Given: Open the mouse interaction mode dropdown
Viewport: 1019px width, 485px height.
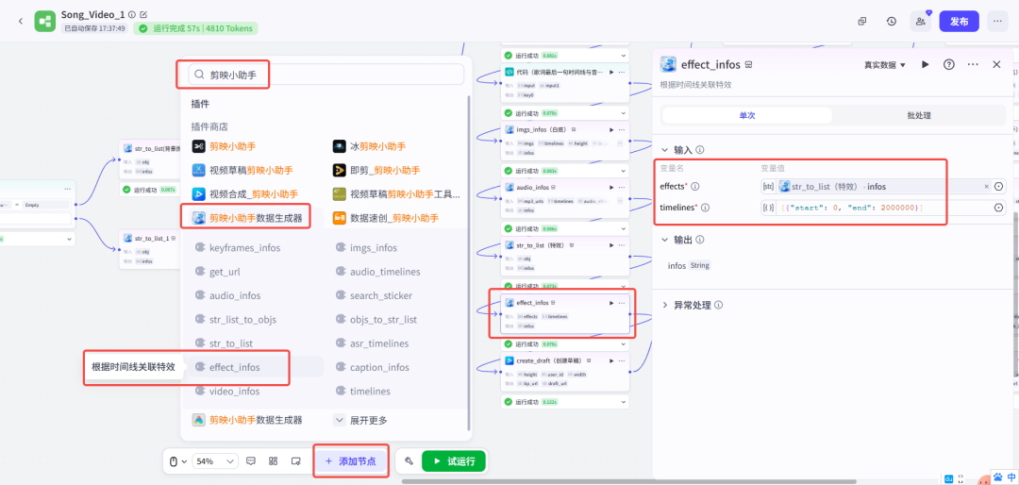Looking at the screenshot, I should (178, 461).
